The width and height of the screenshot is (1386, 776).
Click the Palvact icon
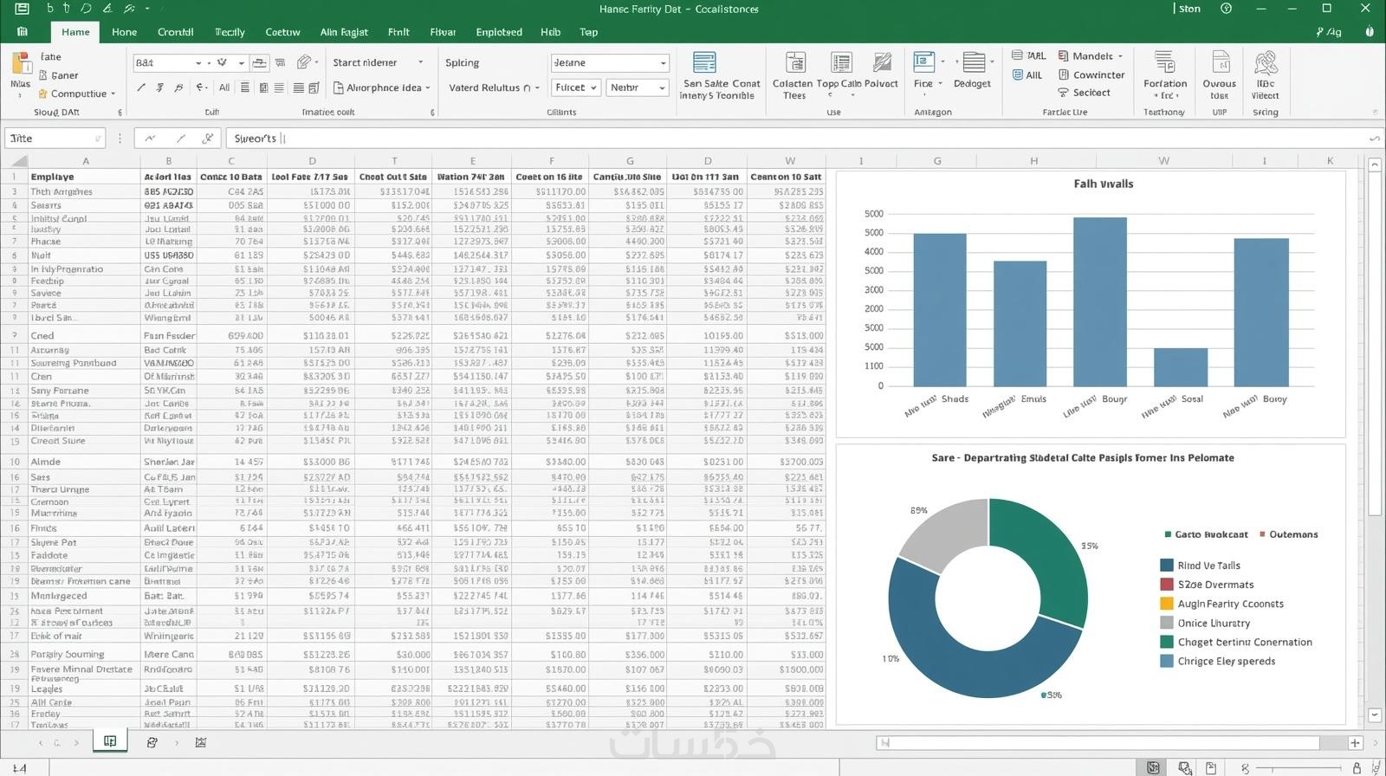pyautogui.click(x=882, y=62)
